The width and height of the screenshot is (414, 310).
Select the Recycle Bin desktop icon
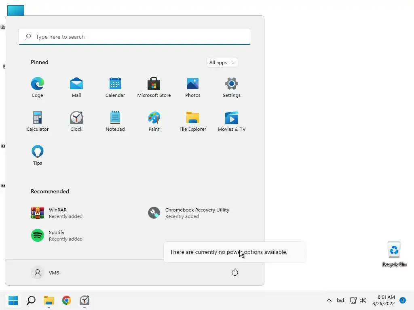point(394,254)
